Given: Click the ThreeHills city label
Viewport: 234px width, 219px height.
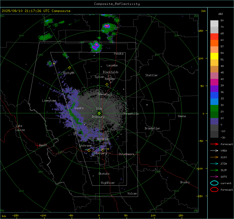Looking at the screenshot, I should 131,114.
